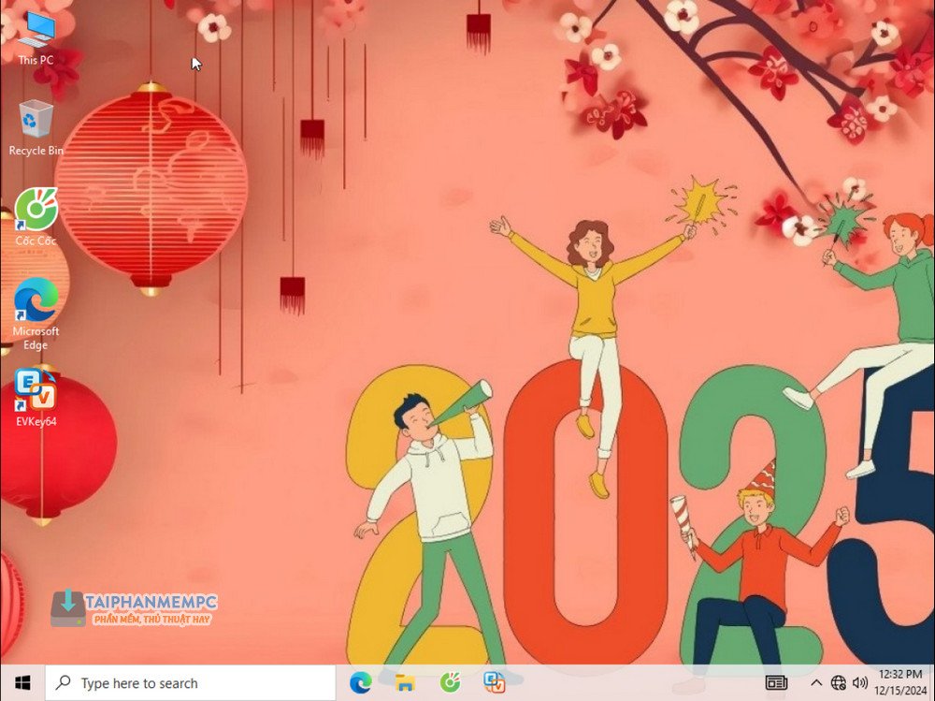Open the EVKey app in the taskbar
935x701 pixels.
494,683
